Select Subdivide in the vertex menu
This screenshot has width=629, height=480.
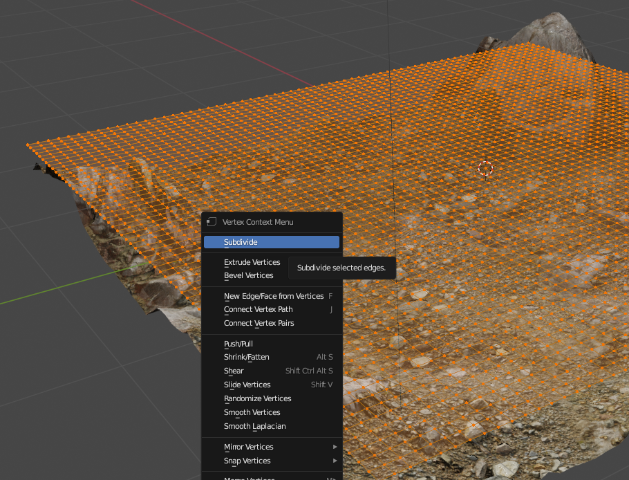click(x=272, y=242)
